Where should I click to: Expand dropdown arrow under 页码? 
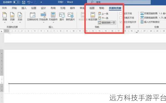20,22
